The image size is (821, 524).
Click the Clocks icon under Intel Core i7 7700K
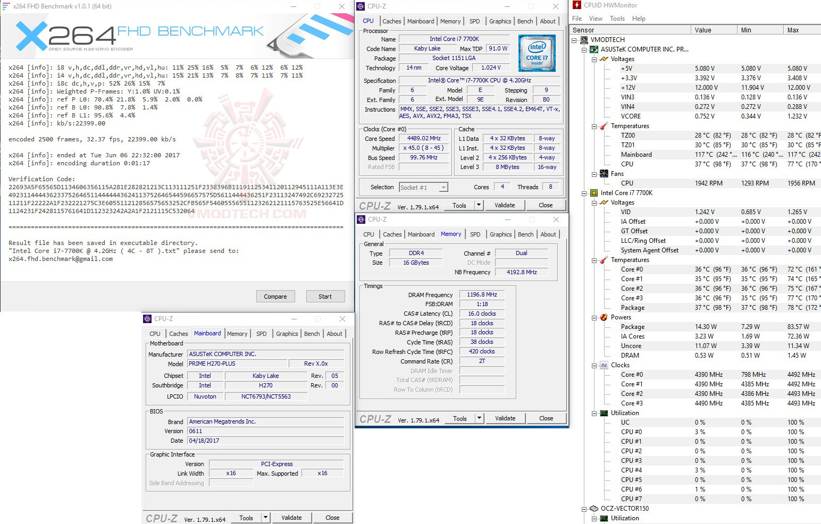(x=603, y=365)
